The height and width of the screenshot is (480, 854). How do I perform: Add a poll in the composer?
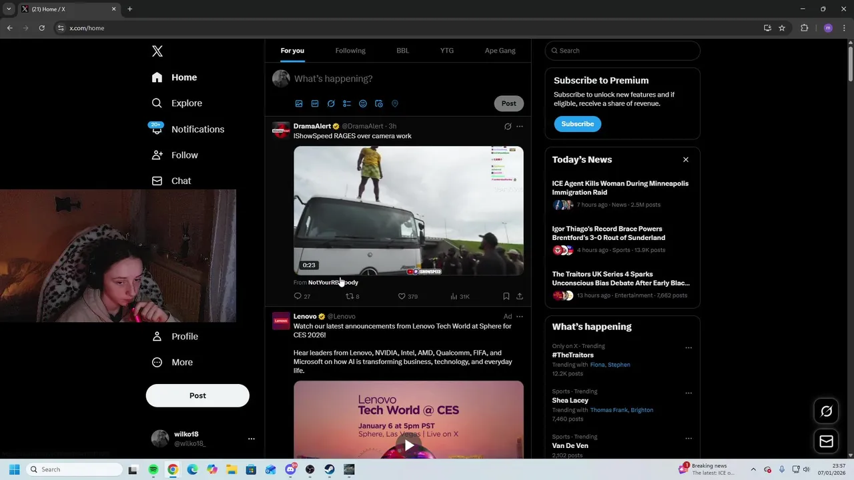point(347,103)
